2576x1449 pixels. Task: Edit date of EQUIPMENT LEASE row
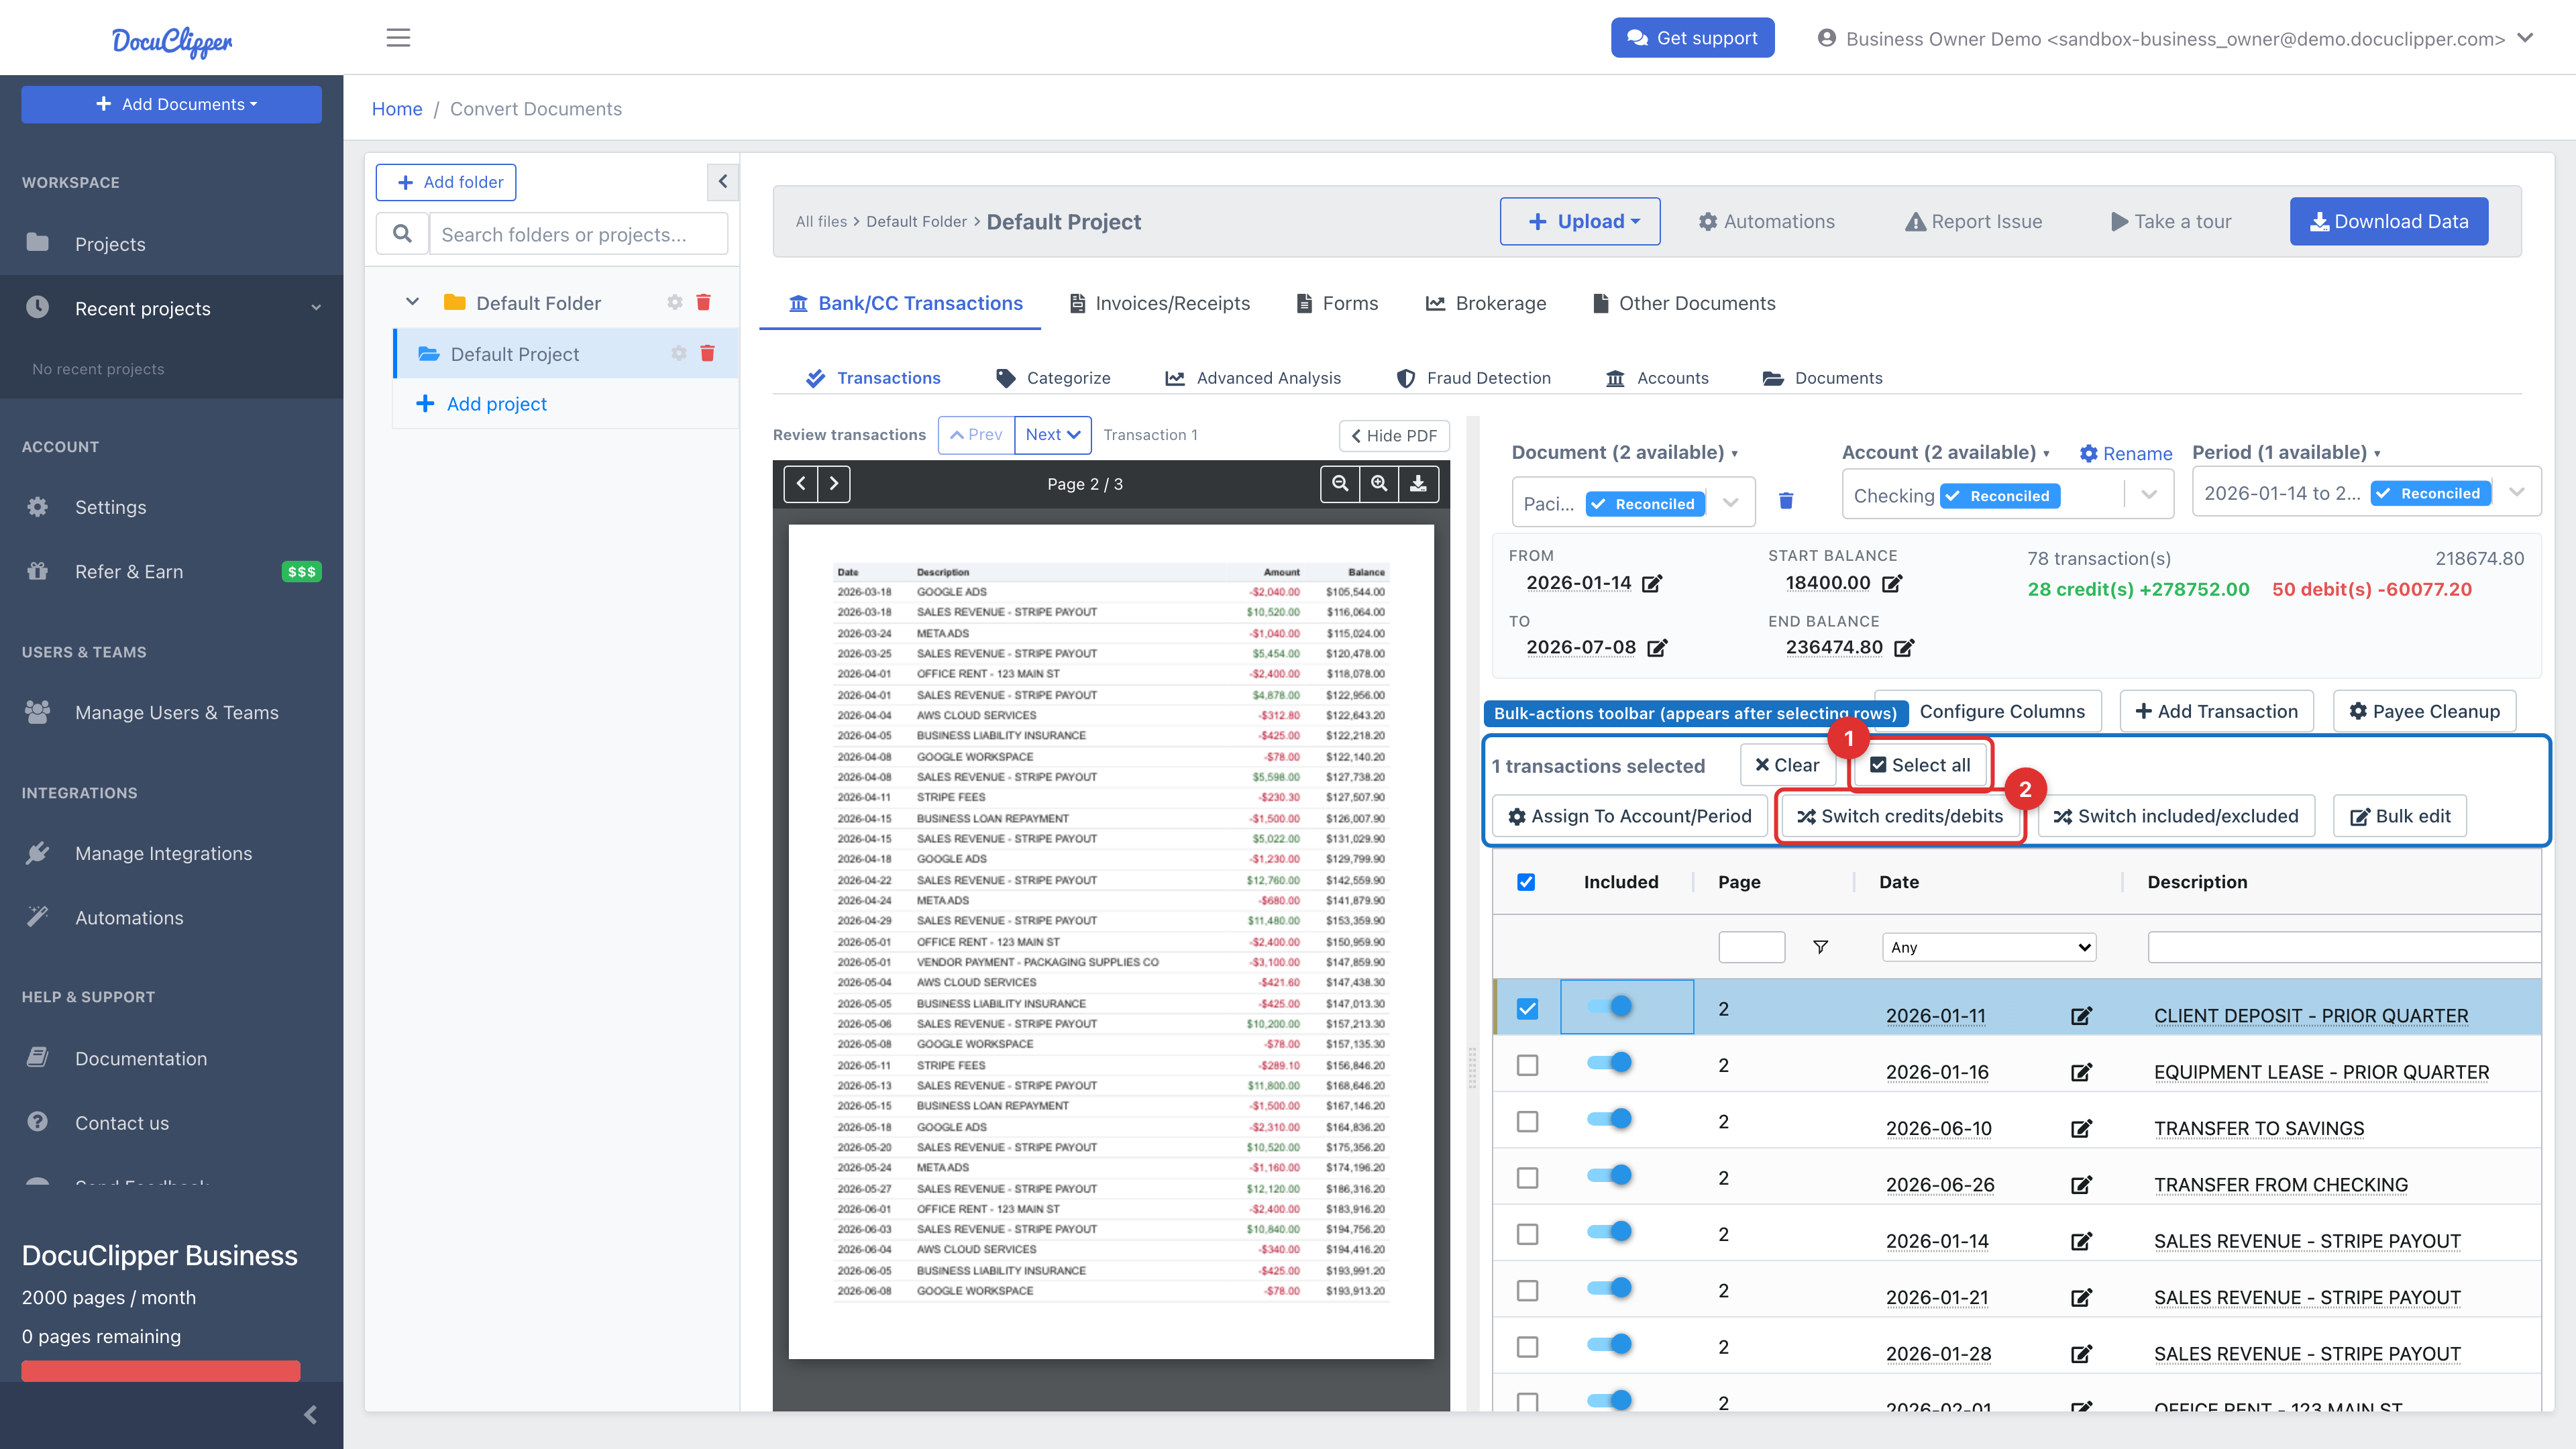coord(2081,1072)
